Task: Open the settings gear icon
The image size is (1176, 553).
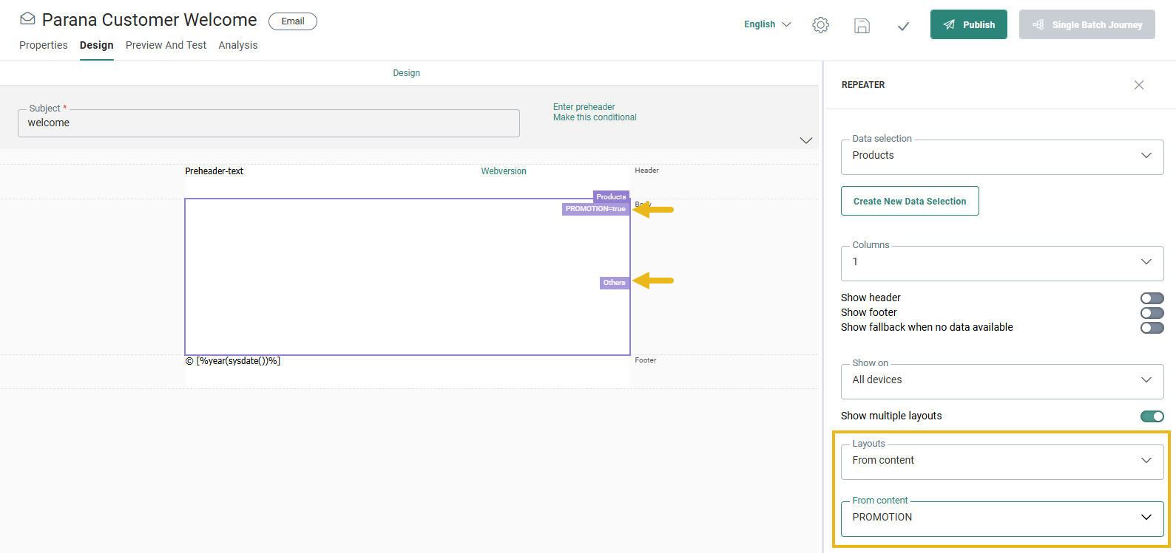Action: coord(820,25)
